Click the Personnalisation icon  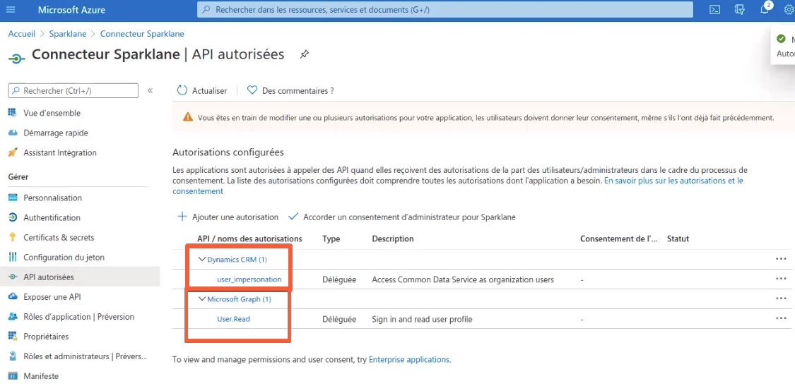point(13,198)
